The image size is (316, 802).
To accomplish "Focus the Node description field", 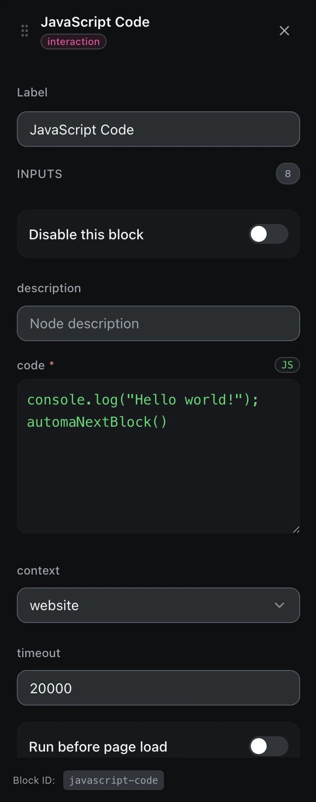I will point(158,323).
